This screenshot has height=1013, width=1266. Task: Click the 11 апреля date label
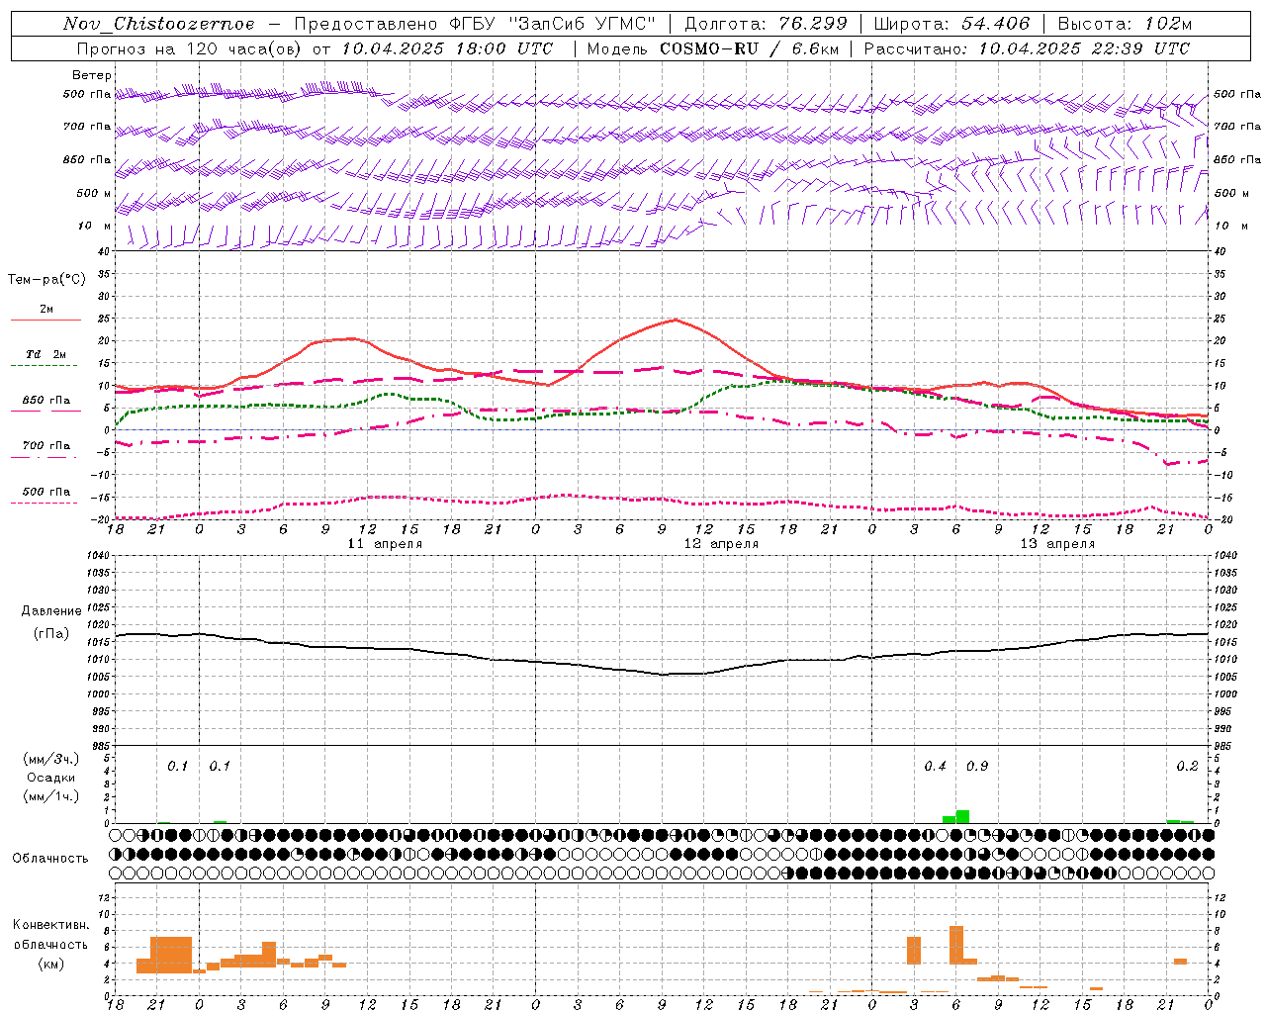[x=385, y=544]
